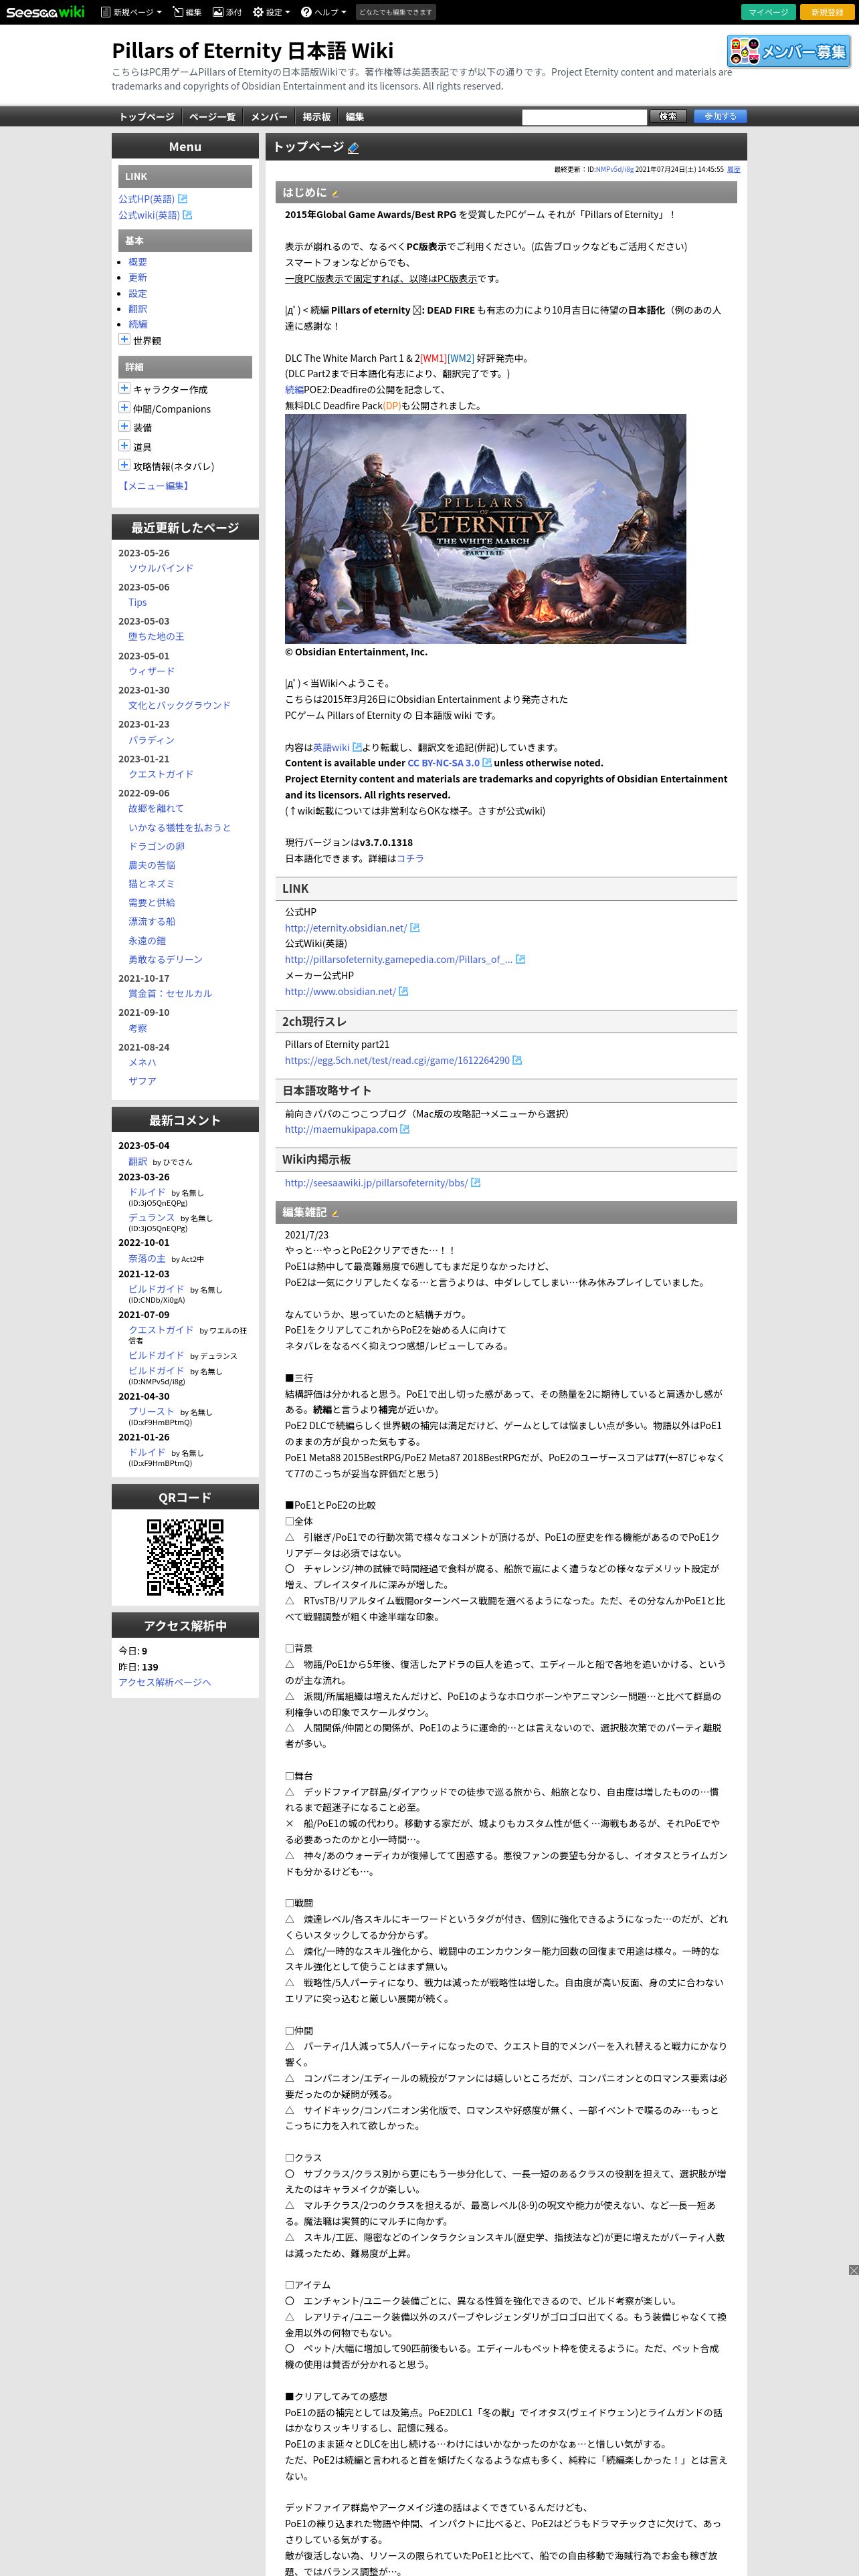Click the メンバー募集 banner
859x2576 pixels.
coord(788,51)
